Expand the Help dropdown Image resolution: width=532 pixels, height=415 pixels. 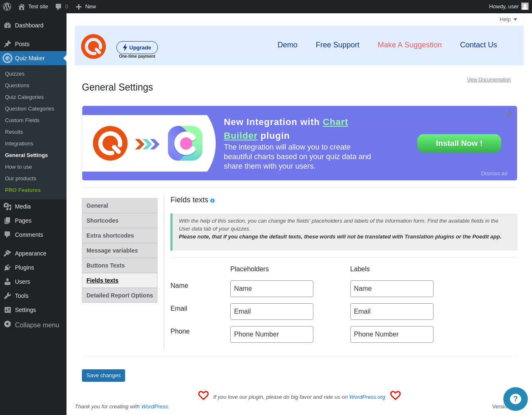pos(508,20)
